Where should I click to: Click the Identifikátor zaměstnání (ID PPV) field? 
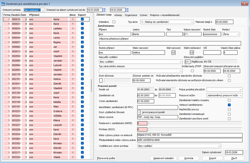tap(157, 107)
